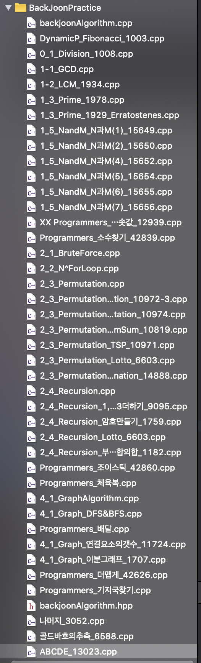Click icon beside Programmers_체육복.cpp
The image size is (201, 663).
coord(31,483)
